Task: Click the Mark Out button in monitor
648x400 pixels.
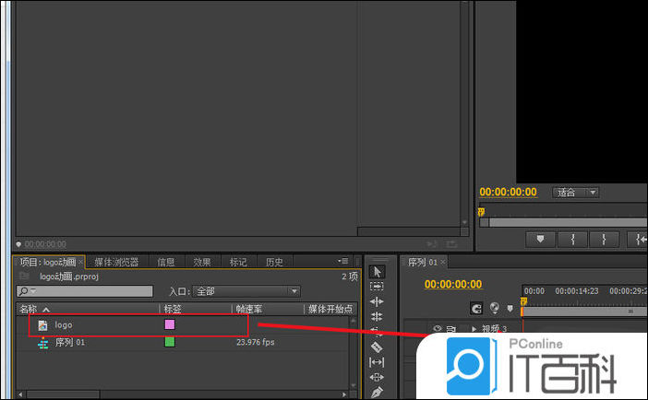Action: (x=604, y=239)
